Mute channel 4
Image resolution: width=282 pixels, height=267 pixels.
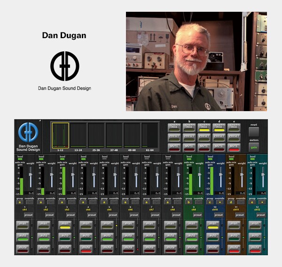click(x=87, y=247)
